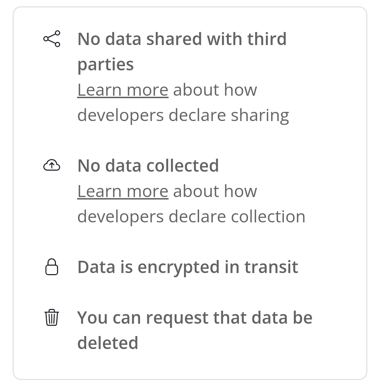Viewport: 380px width, 386px height.
Task: Click the "developers declare collection" text
Action: click(191, 216)
